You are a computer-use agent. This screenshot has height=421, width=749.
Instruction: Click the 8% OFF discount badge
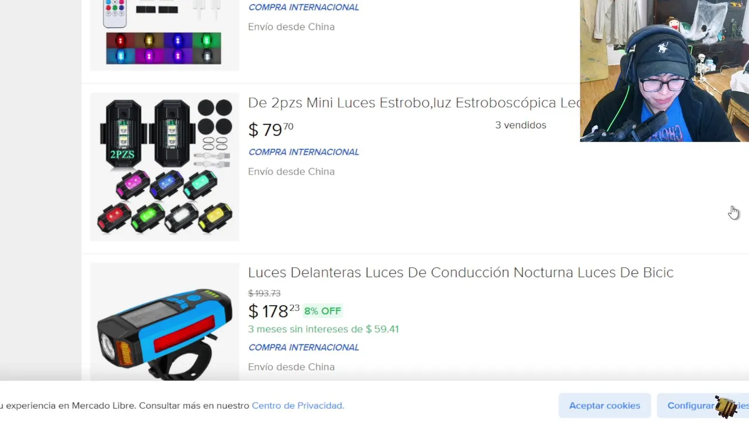point(322,311)
